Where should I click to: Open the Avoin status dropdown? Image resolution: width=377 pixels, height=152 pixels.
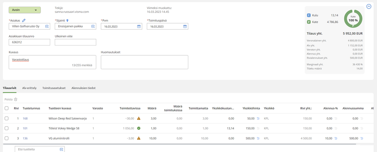click(25, 10)
